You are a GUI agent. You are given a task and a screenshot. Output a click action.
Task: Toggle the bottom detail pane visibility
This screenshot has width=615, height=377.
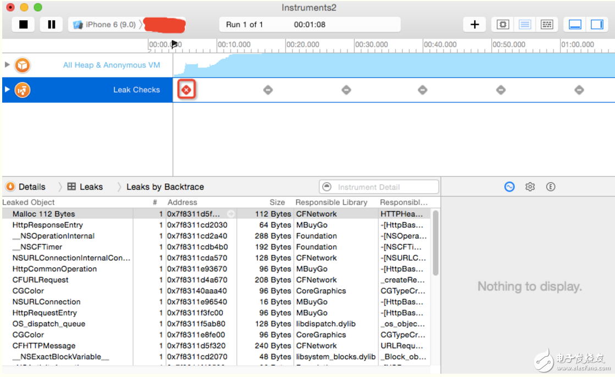[x=575, y=25]
